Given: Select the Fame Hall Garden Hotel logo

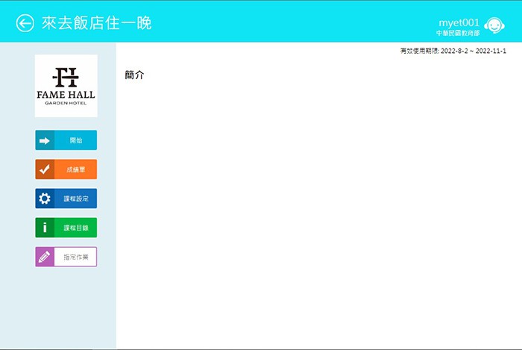Looking at the screenshot, I should click(x=66, y=86).
